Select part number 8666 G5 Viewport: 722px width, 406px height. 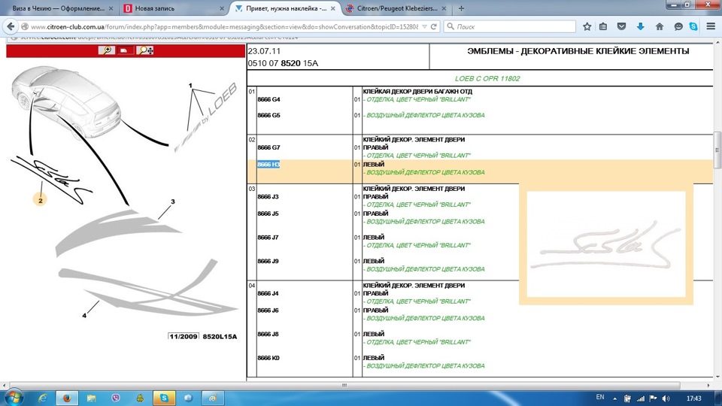(x=268, y=115)
